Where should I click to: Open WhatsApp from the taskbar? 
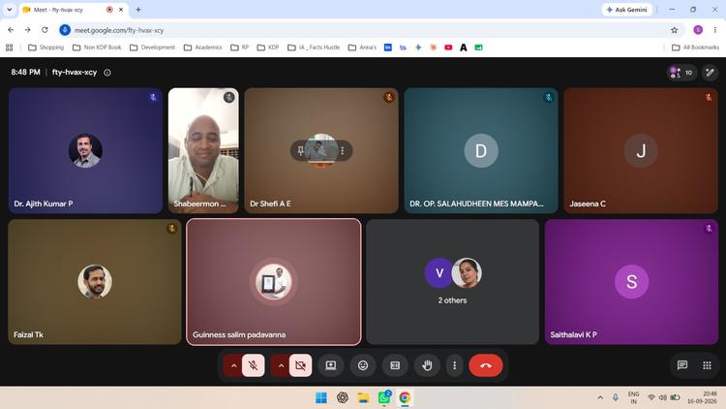[384, 397]
